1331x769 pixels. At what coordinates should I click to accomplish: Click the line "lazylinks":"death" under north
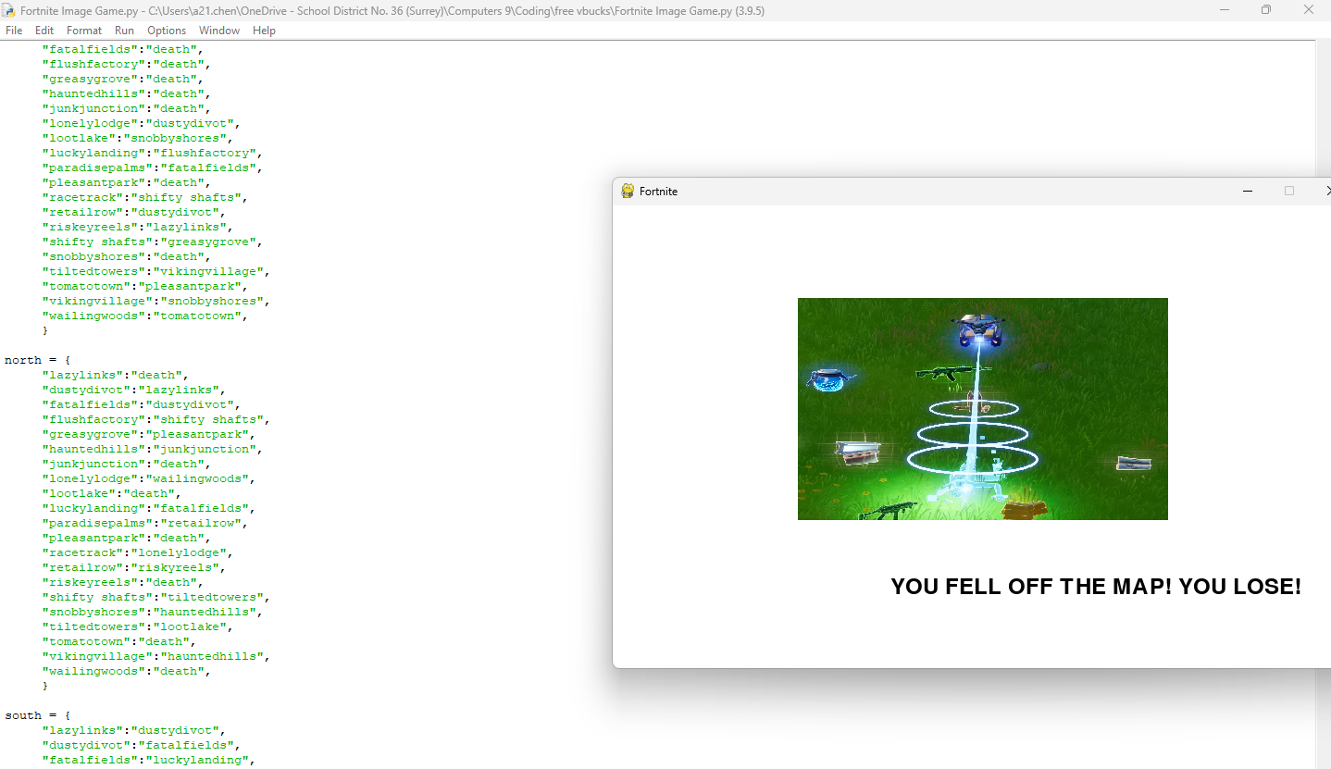115,375
